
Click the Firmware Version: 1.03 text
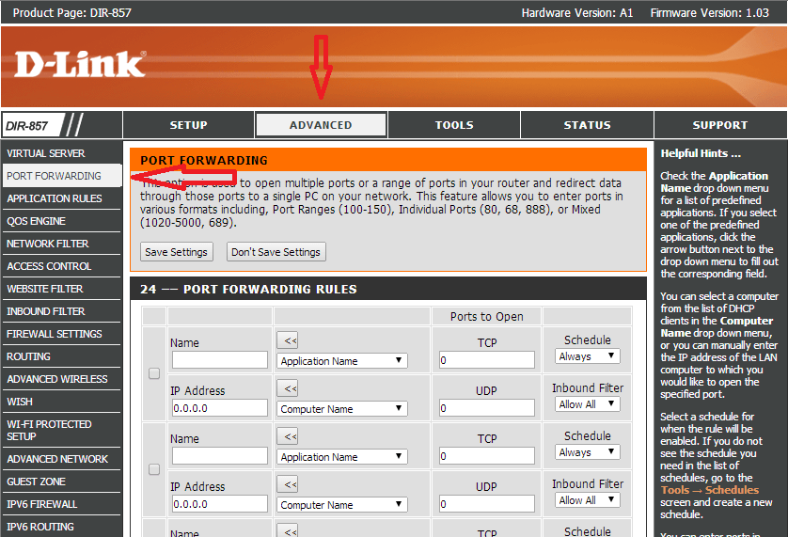pos(710,12)
